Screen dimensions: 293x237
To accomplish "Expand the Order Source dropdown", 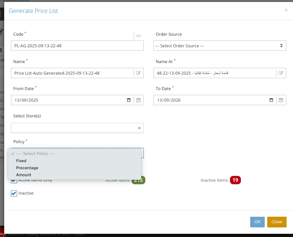I will tap(220, 46).
